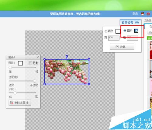Click the stroke thickness slider handle

10,67
